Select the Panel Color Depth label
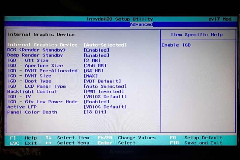240x160 pixels. [32, 112]
